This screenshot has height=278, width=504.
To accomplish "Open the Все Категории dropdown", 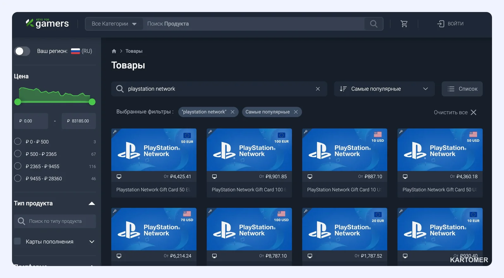I will tap(114, 24).
